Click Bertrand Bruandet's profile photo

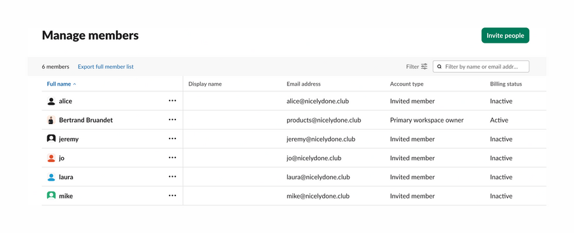(51, 120)
